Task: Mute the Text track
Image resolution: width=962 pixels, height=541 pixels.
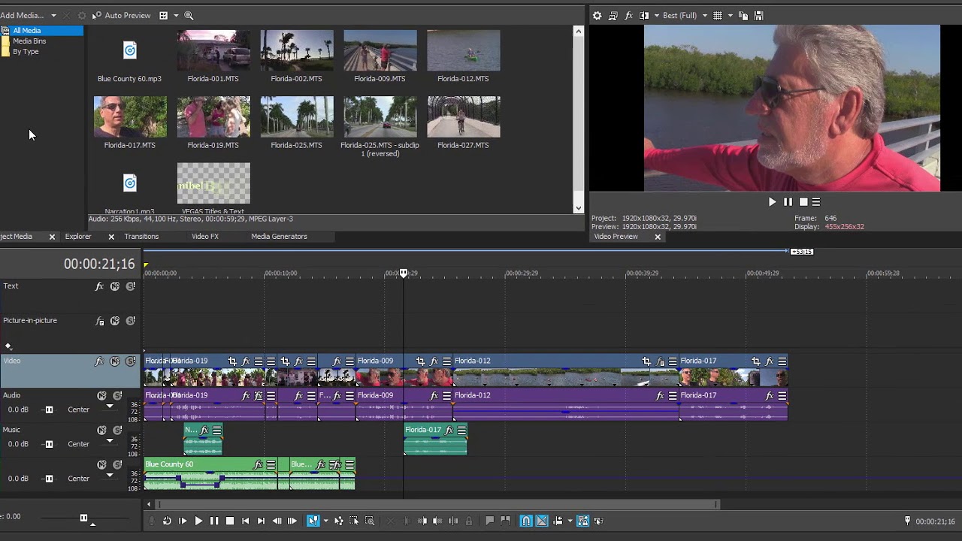Action: pyautogui.click(x=115, y=286)
